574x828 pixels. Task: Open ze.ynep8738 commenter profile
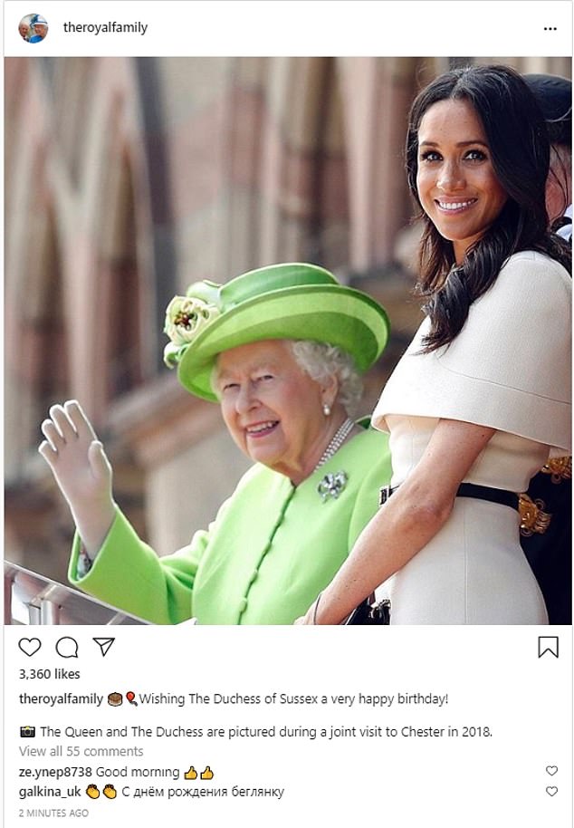(x=55, y=772)
